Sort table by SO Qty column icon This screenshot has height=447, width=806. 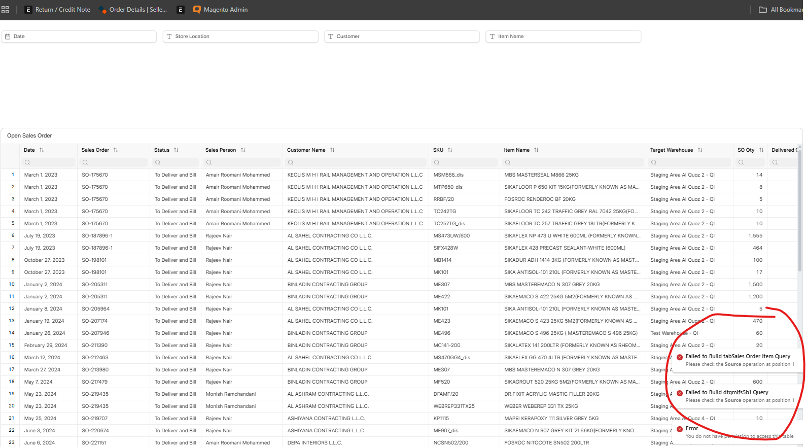click(x=761, y=150)
